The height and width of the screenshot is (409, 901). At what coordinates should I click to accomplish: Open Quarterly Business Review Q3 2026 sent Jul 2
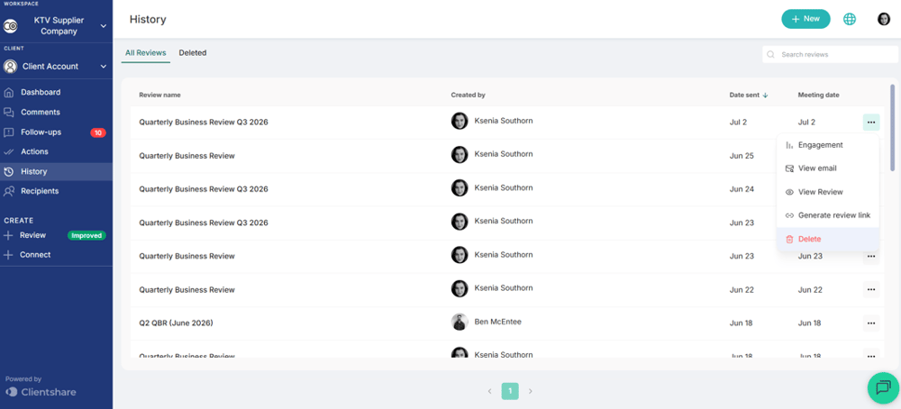(x=204, y=123)
